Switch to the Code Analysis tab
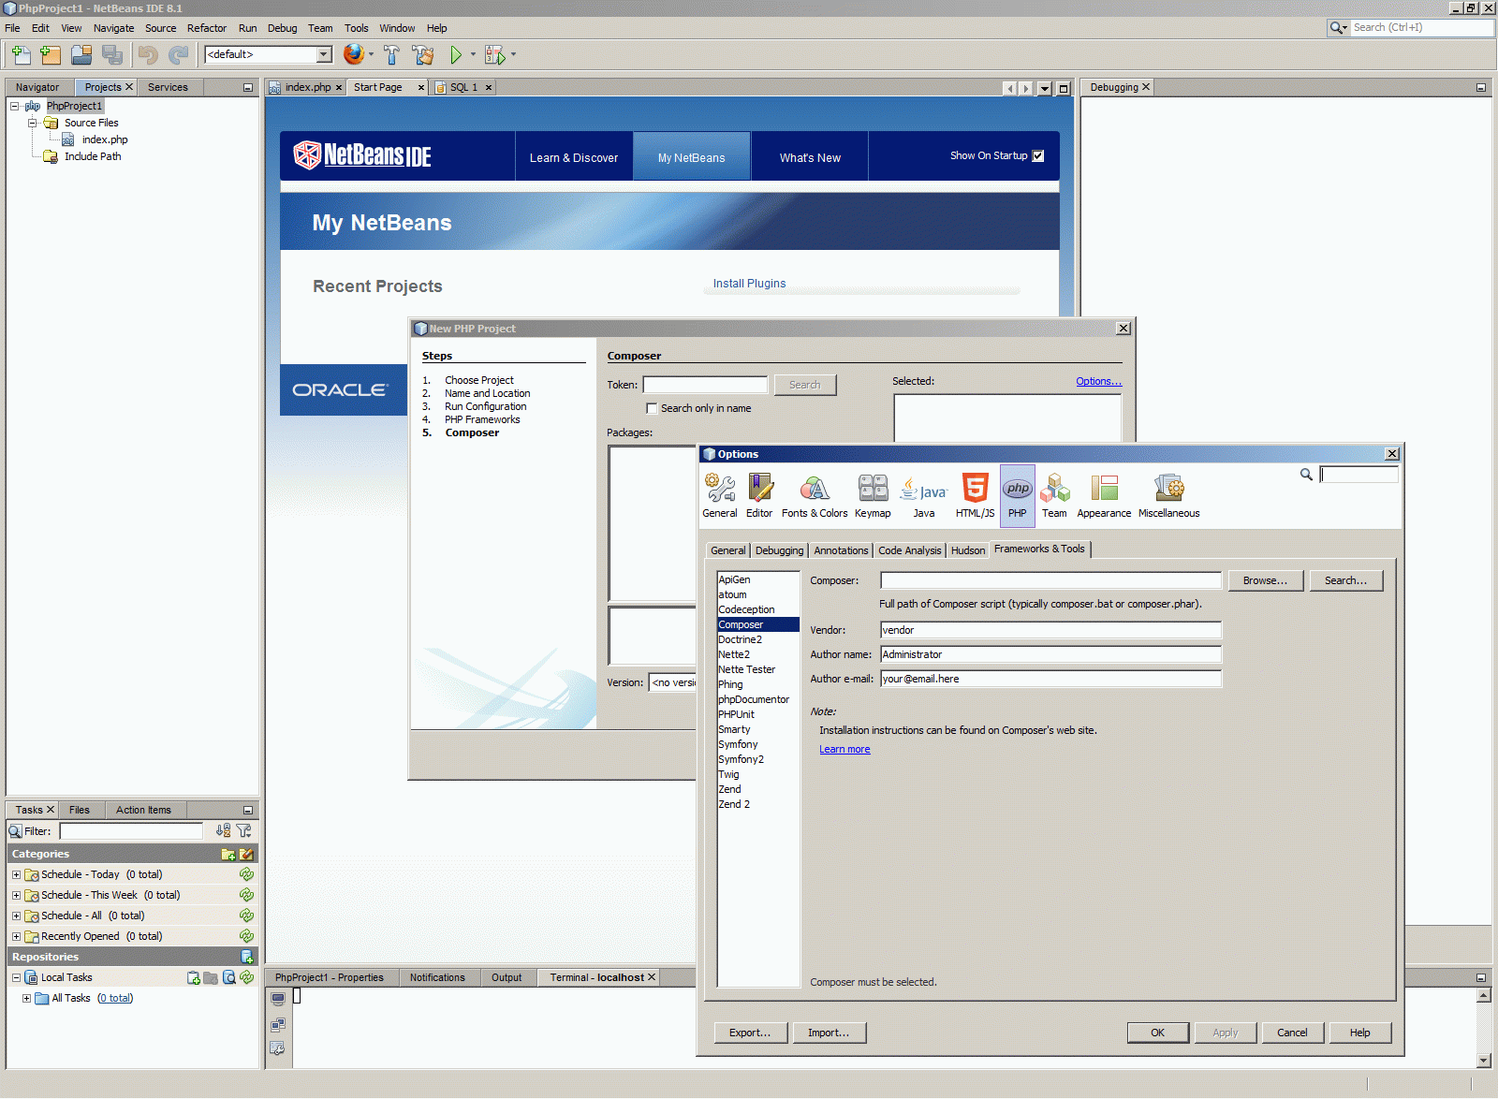Image resolution: width=1498 pixels, height=1099 pixels. pos(909,550)
